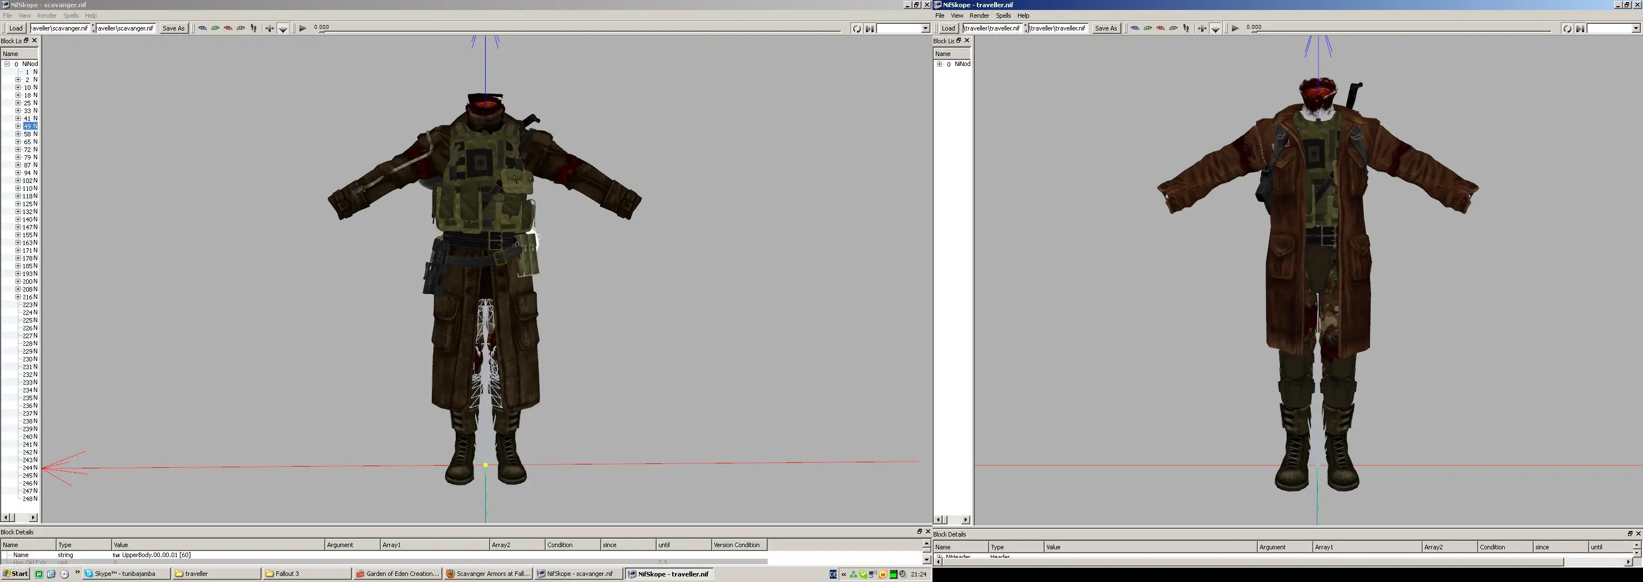Image resolution: width=1643 pixels, height=582 pixels.
Task: Click the UpperBody.00.00.01 [60] value cell
Action: tap(218, 555)
